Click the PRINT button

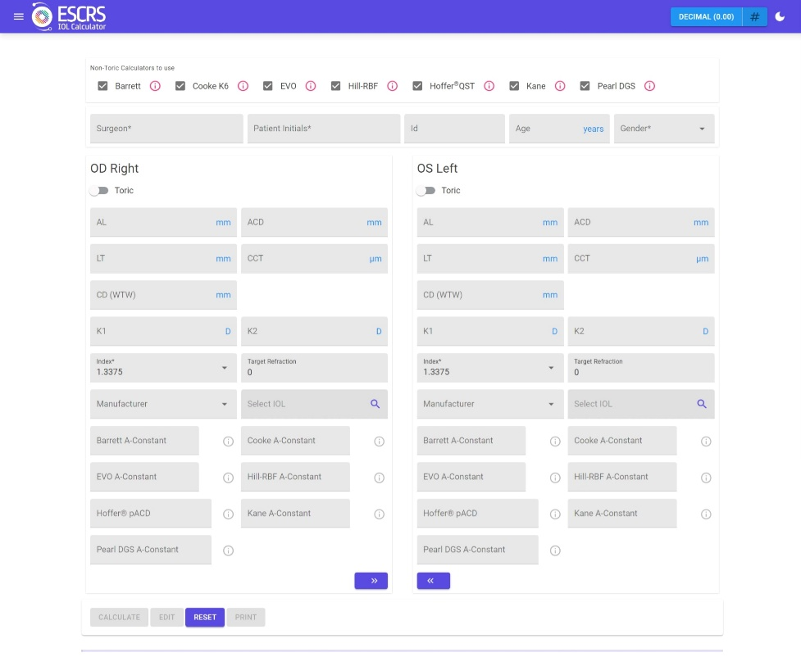tap(246, 617)
